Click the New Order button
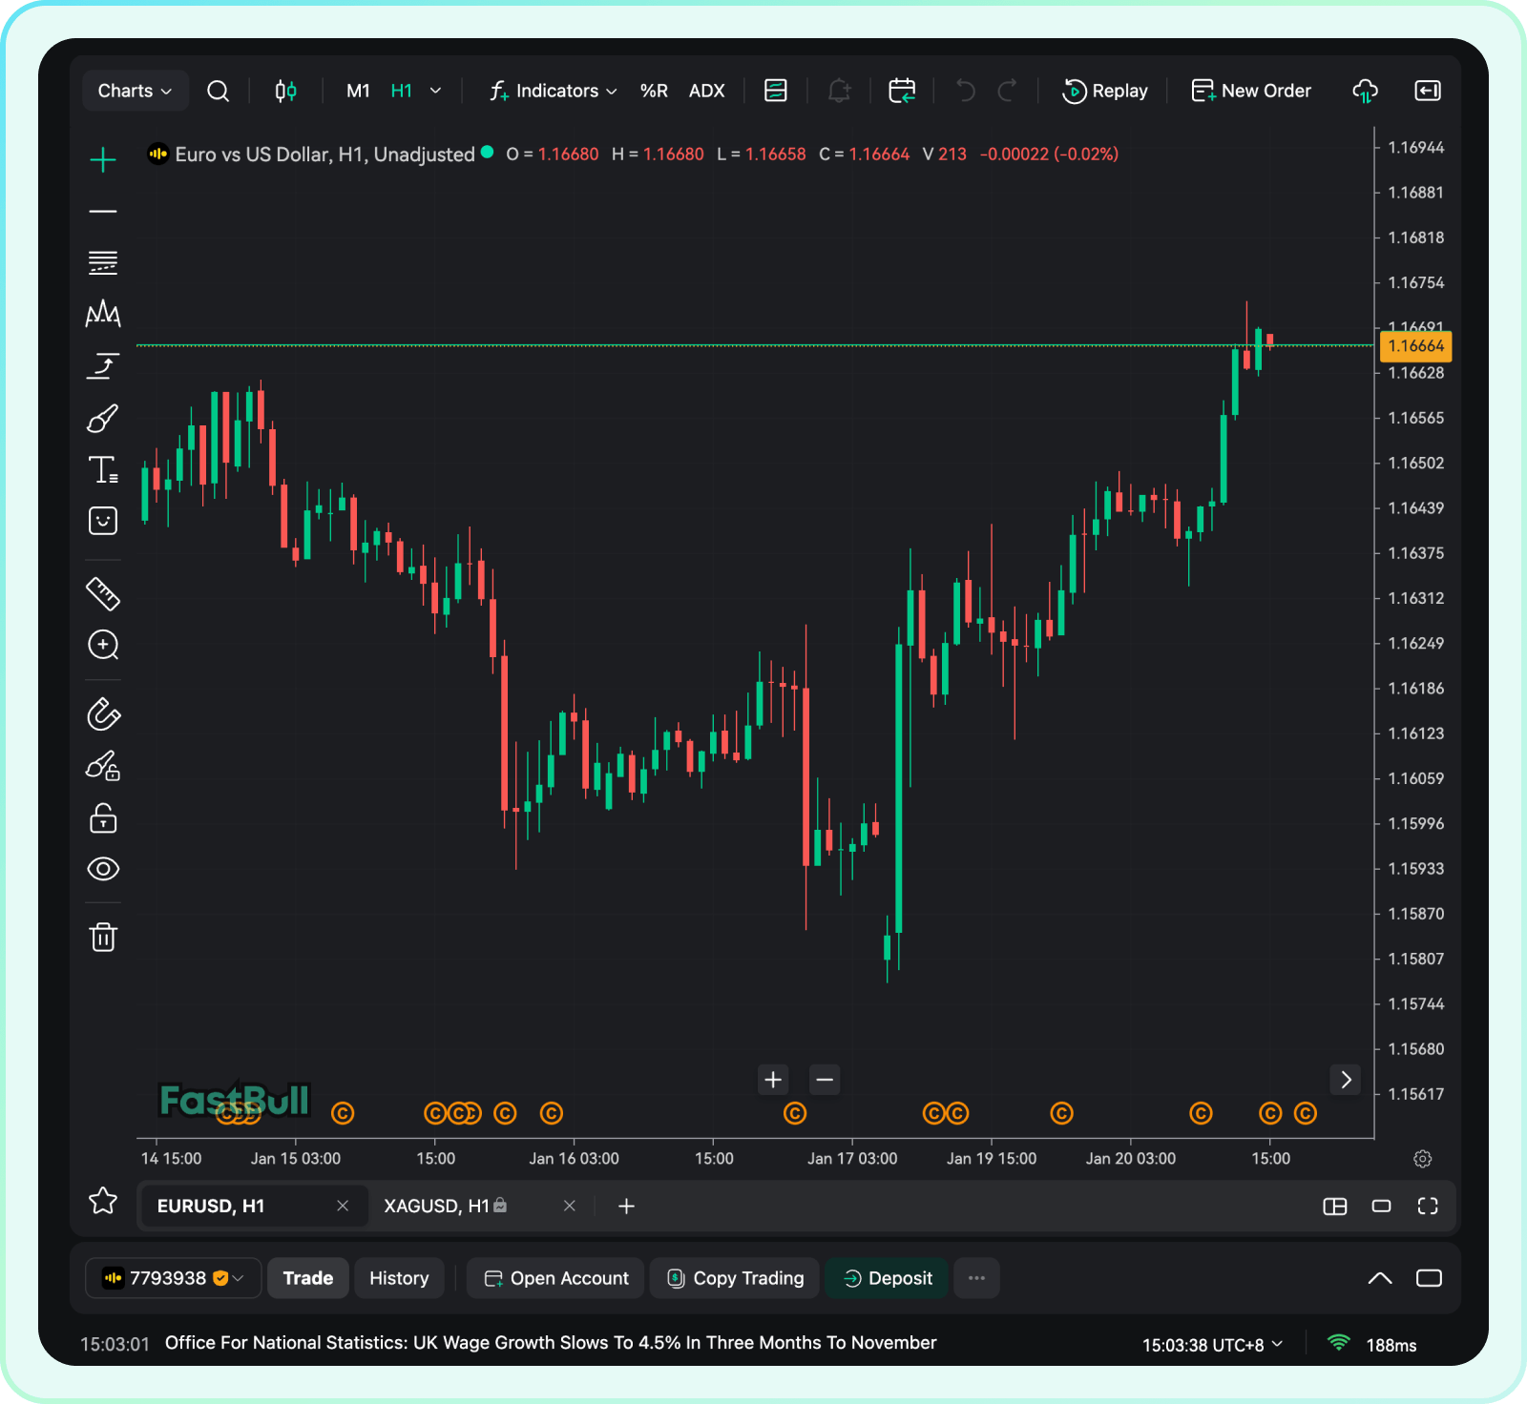Screen dimensions: 1527x1404 [x=1251, y=91]
